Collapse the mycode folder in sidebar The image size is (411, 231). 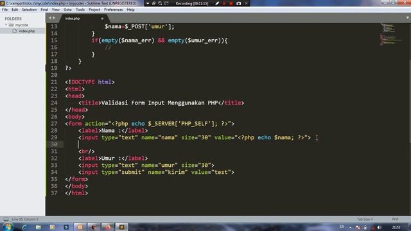[x=6, y=25]
